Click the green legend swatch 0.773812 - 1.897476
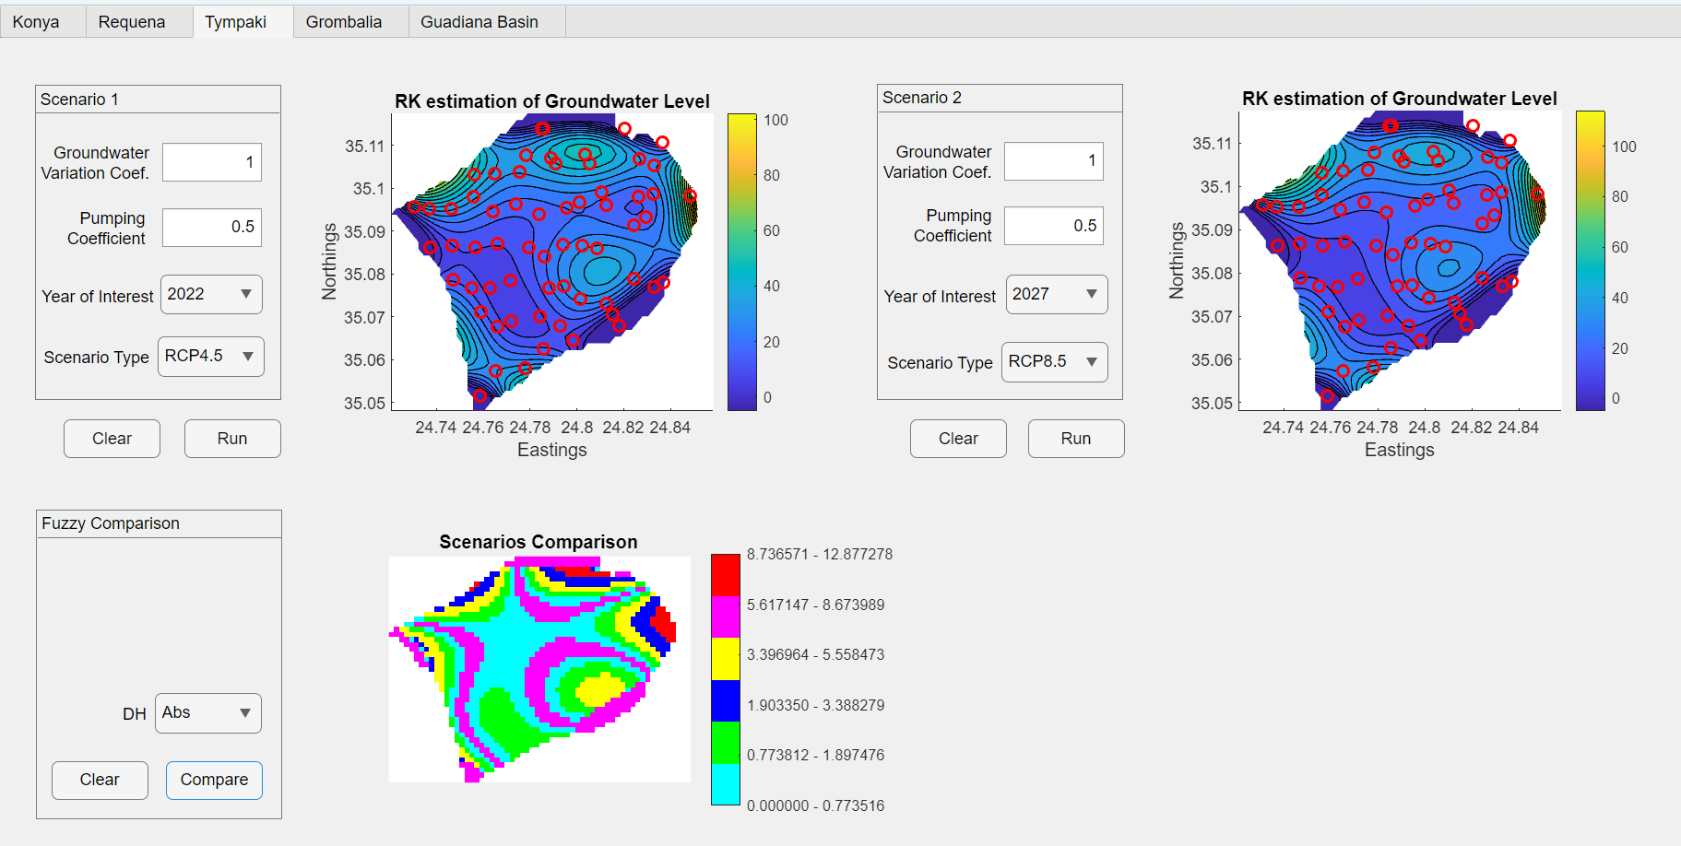Screen dimensions: 1681x846 (x=726, y=743)
